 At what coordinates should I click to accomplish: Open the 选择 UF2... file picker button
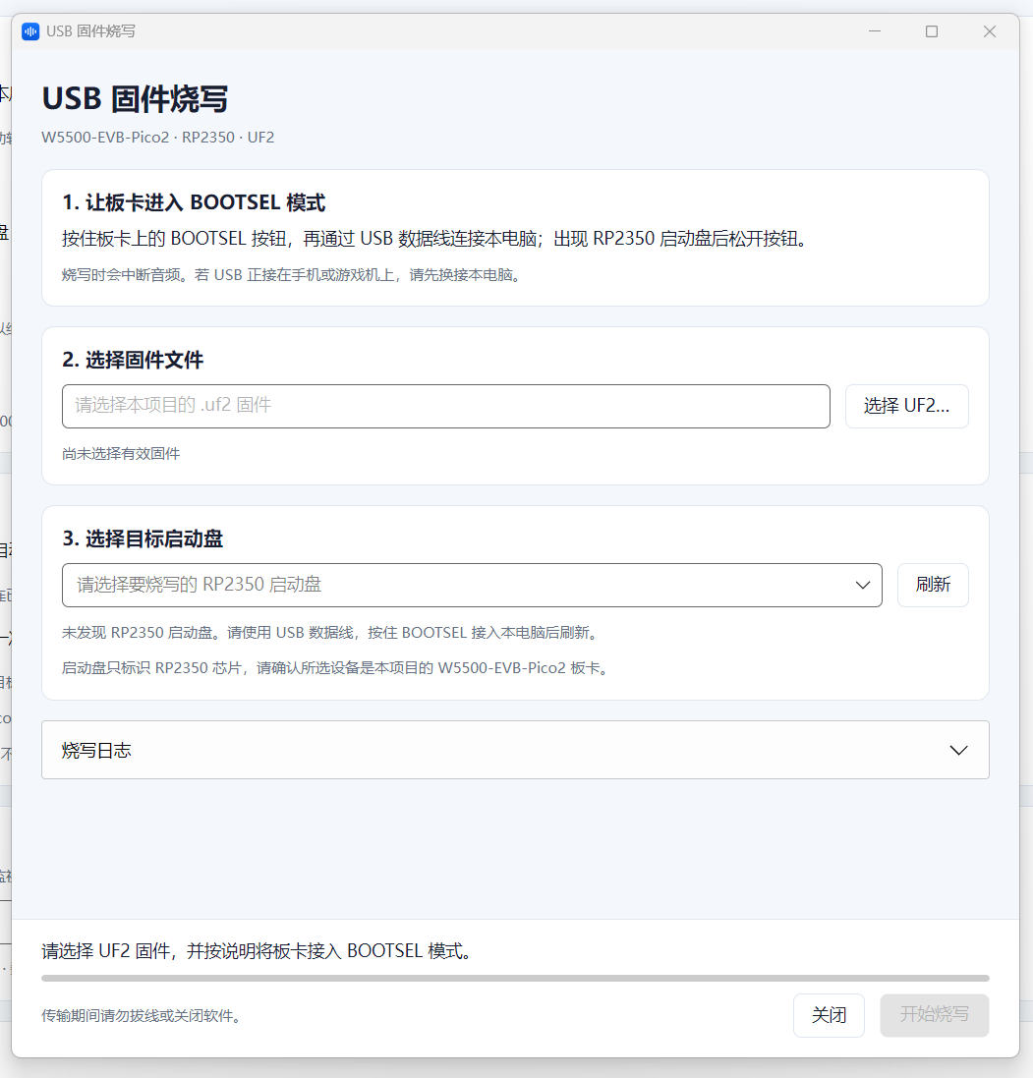(x=906, y=406)
